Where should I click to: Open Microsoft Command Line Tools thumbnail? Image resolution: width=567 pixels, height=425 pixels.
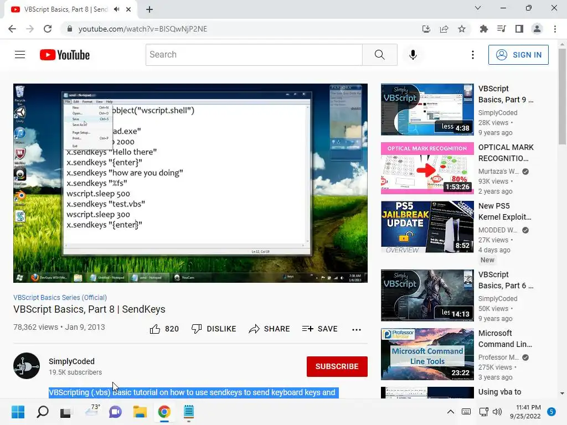(427, 354)
